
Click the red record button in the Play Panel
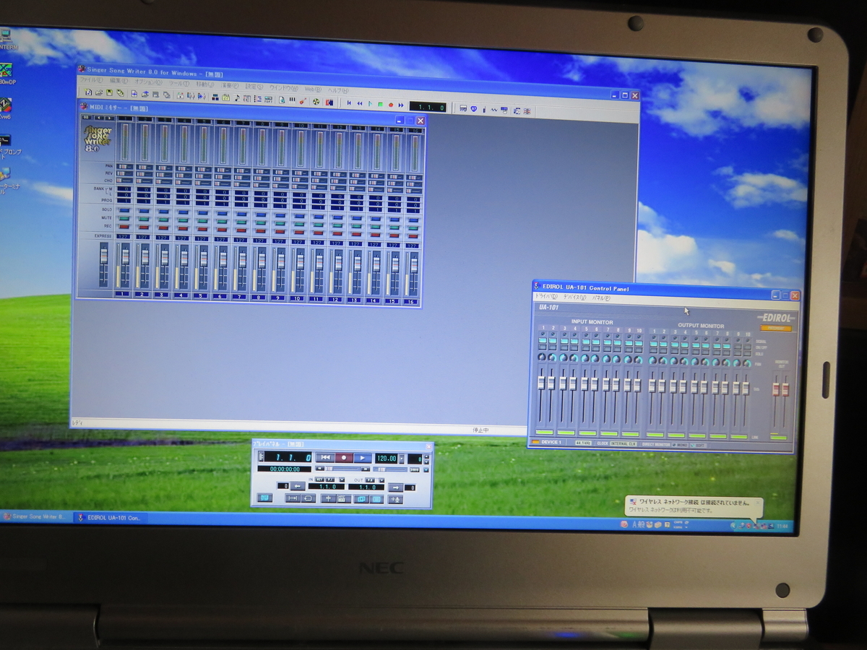tap(344, 458)
